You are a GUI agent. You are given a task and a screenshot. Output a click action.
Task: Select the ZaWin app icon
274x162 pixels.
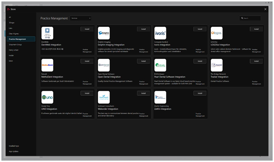(160, 97)
